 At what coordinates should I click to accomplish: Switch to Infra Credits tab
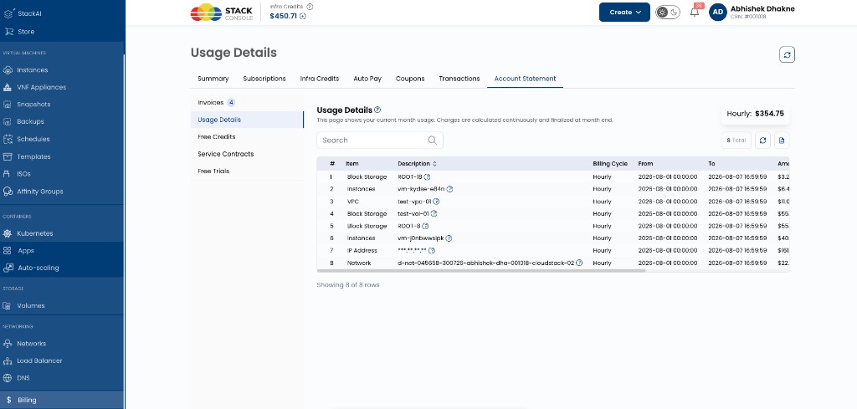[319, 79]
